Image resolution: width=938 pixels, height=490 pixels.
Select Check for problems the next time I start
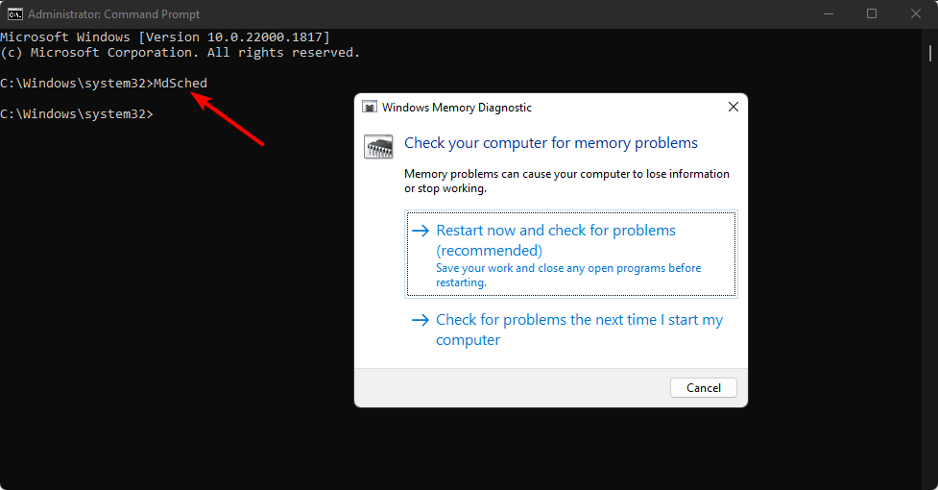[x=570, y=330]
